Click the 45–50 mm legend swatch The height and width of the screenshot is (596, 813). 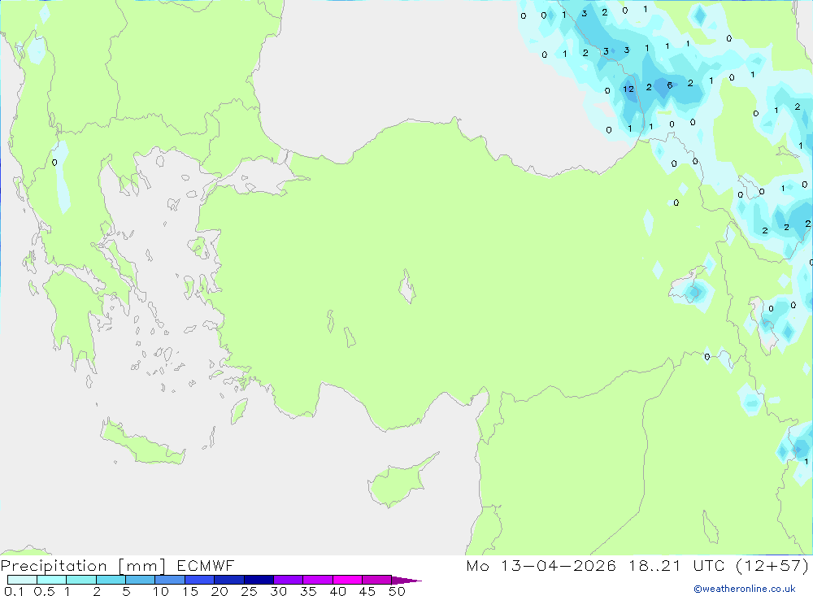(x=376, y=580)
